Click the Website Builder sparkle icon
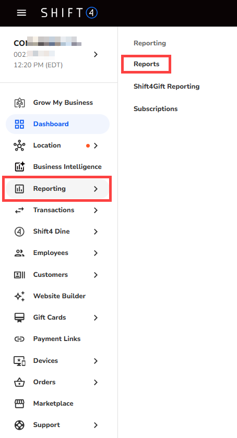237x438 pixels. (x=19, y=296)
